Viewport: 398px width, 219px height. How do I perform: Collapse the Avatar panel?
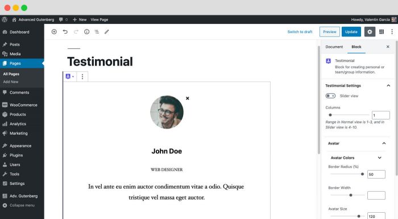click(384, 143)
